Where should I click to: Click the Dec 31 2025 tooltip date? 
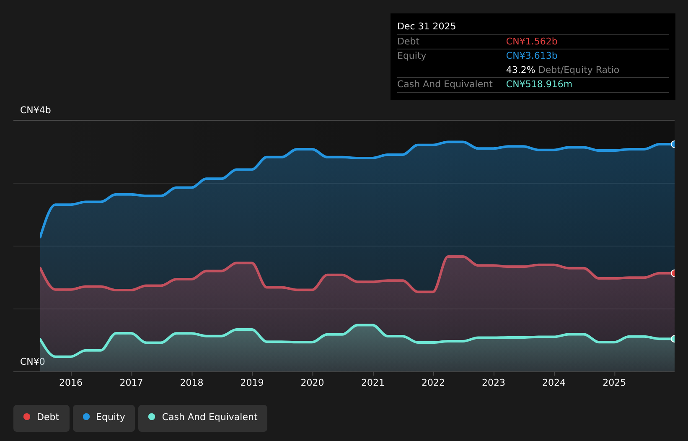coord(427,26)
